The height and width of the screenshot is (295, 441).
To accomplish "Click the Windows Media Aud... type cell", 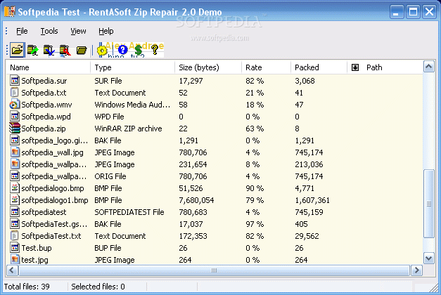I will 132,105.
